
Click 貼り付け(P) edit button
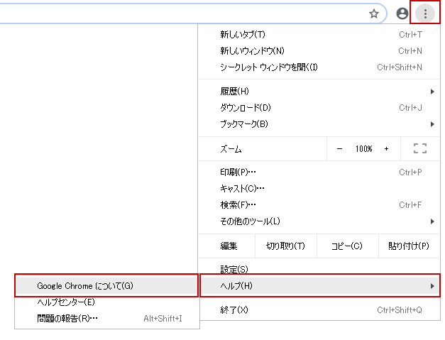click(x=409, y=246)
